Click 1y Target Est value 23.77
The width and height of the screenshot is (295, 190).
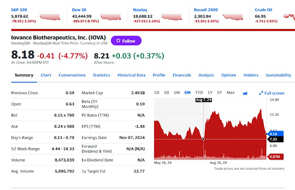pos(139,171)
